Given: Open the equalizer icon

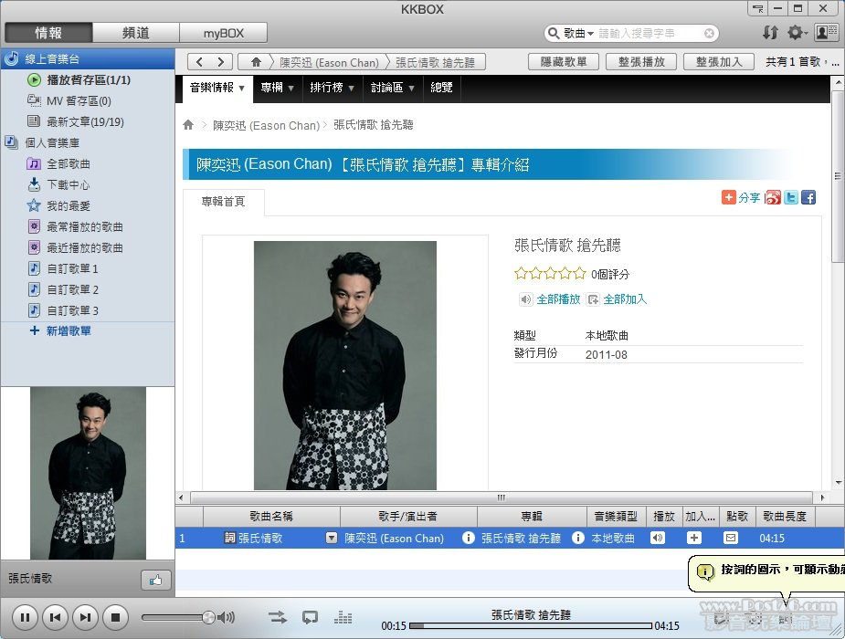Looking at the screenshot, I should 343,617.
